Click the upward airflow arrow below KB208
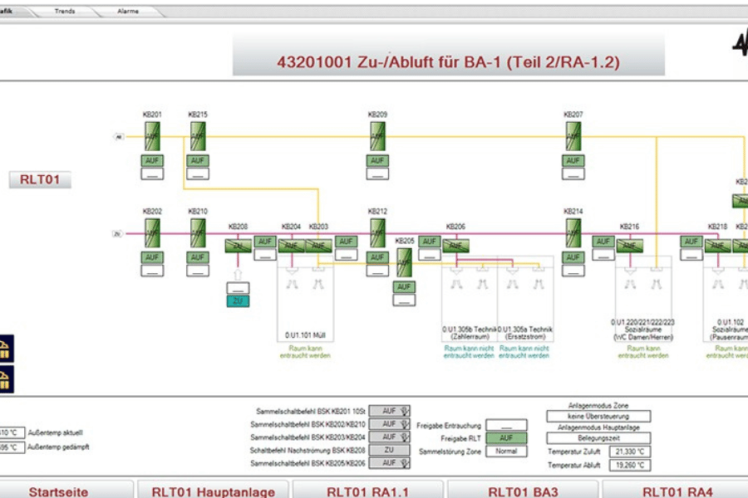The width and height of the screenshot is (748, 498). tap(238, 275)
